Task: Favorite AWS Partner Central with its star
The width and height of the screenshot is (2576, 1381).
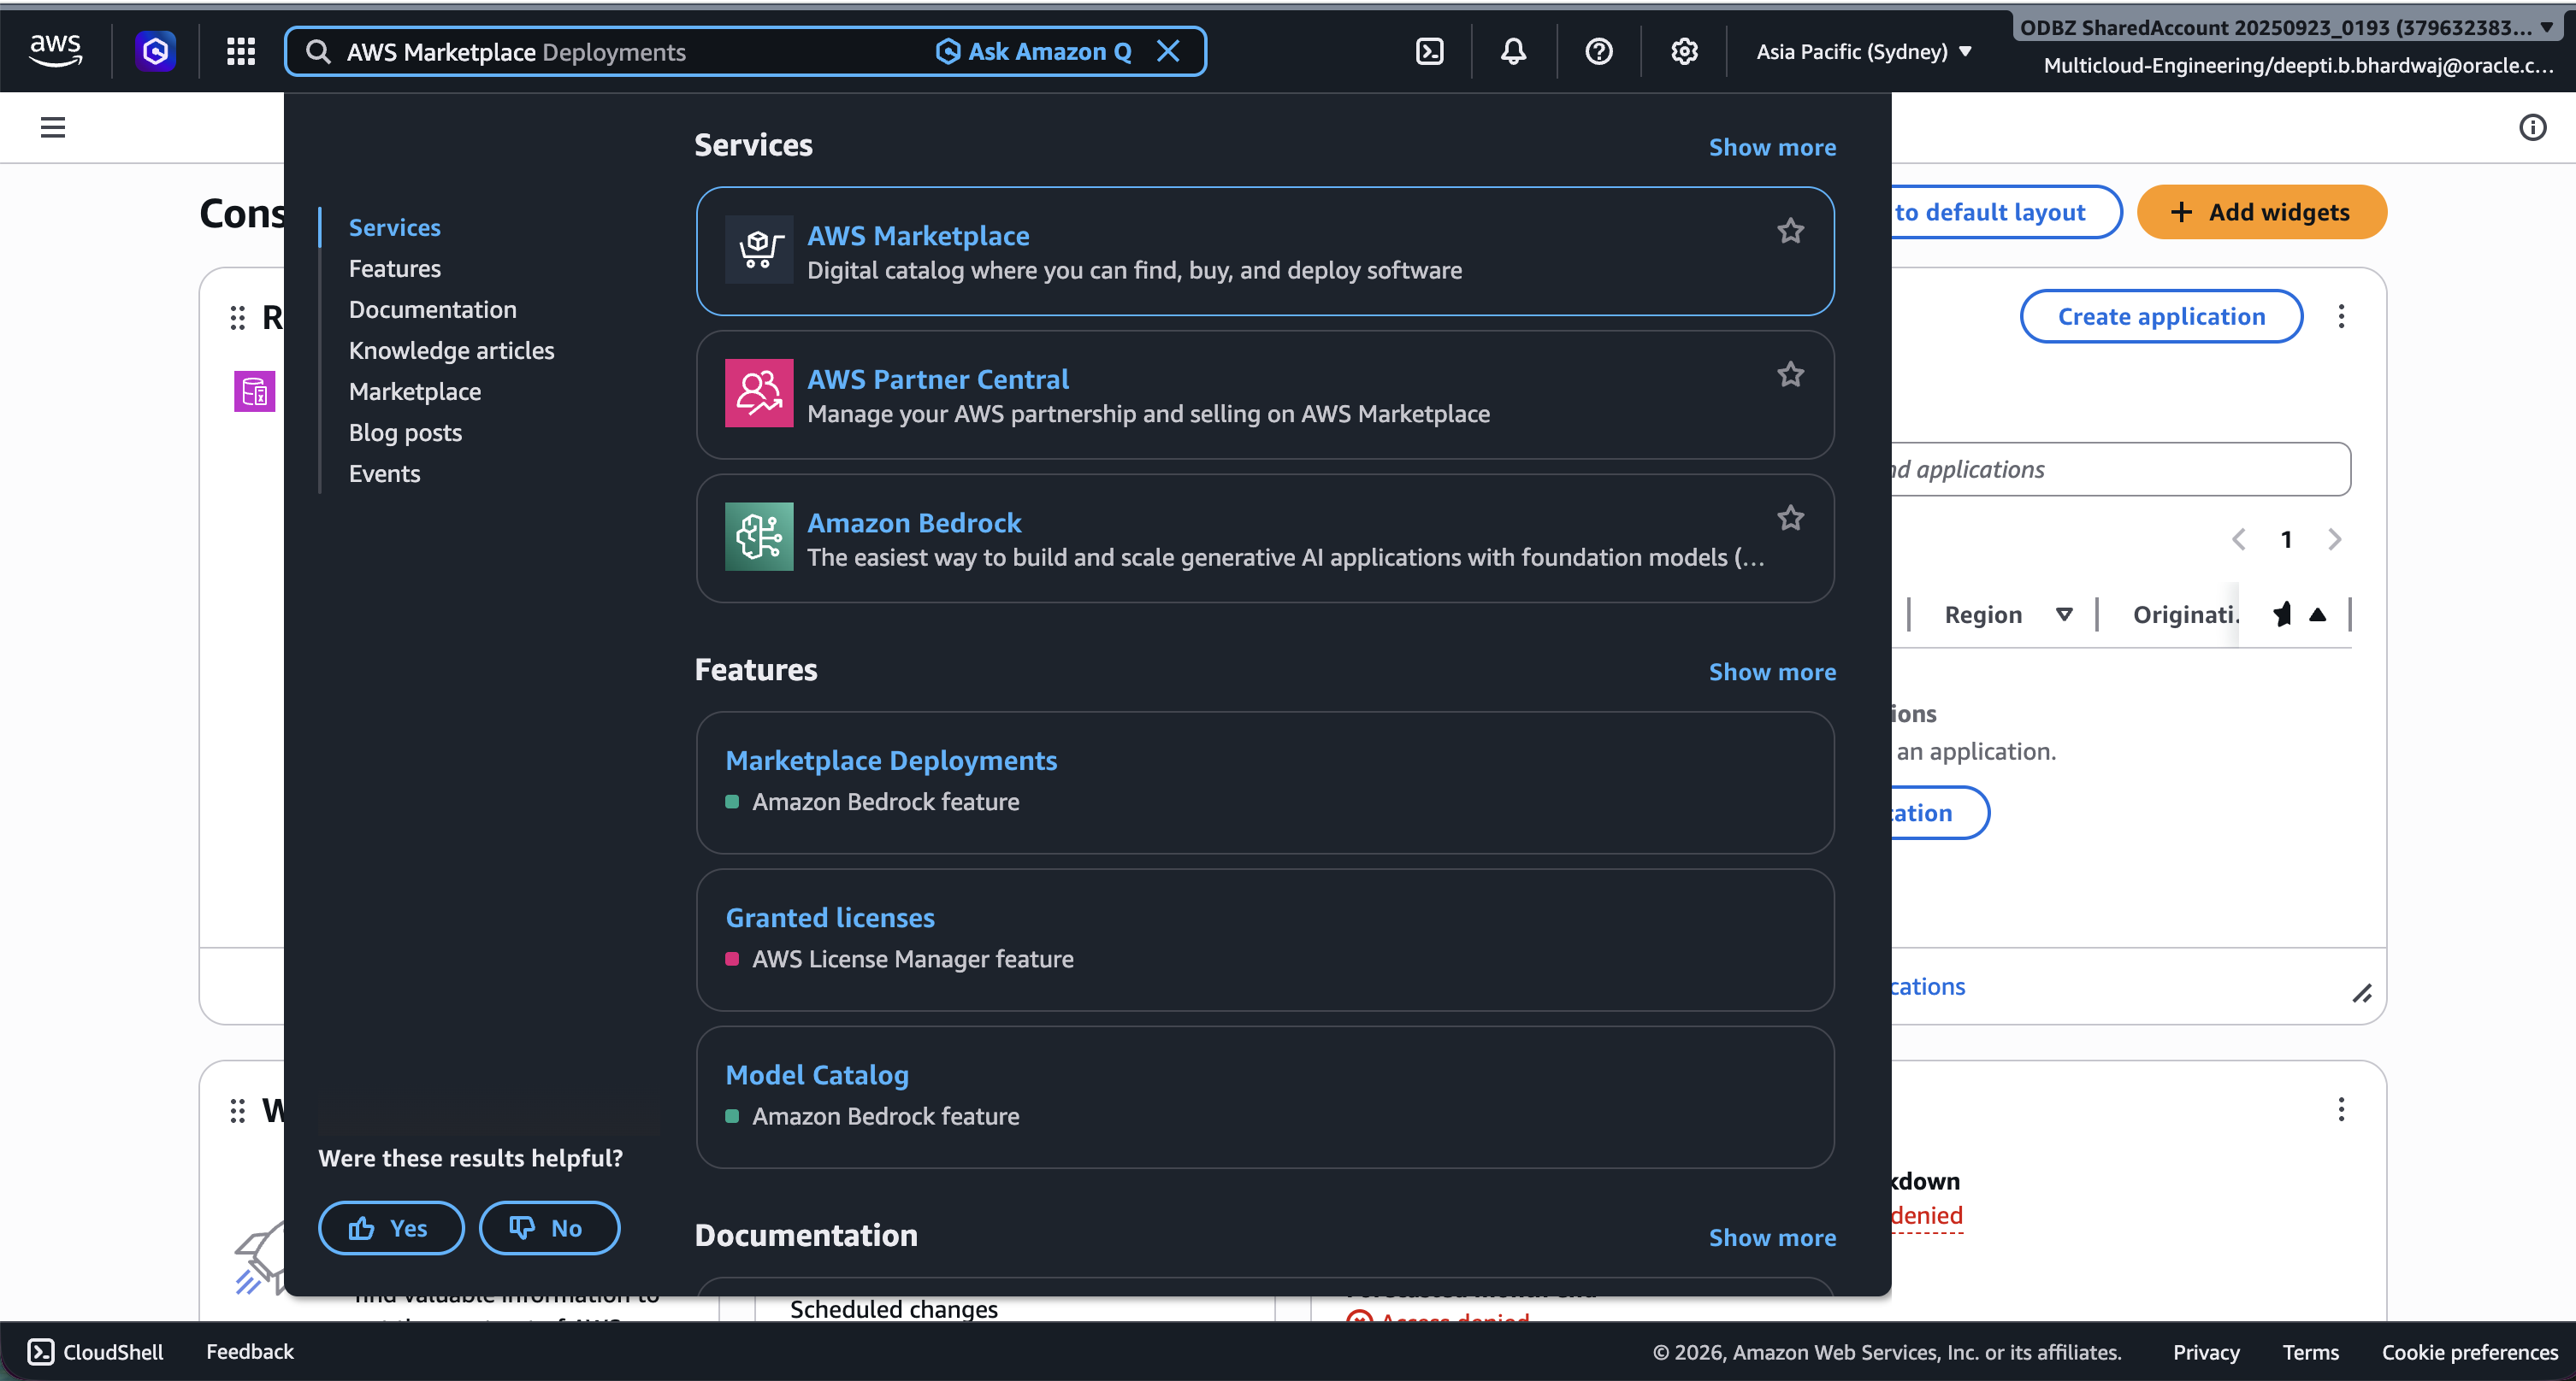Action: 1790,374
